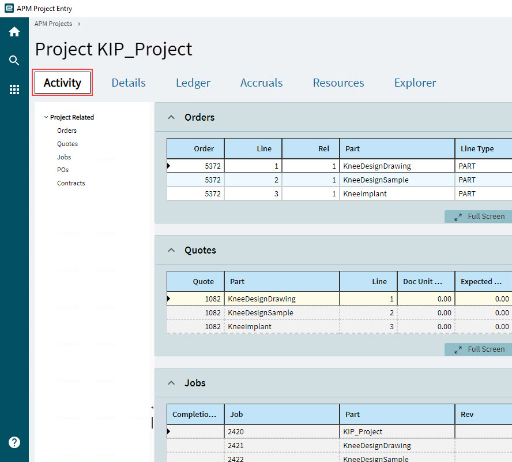
Task: Click the Job column header
Action: [x=282, y=414]
